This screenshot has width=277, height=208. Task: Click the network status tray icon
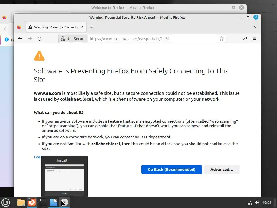[250, 203]
